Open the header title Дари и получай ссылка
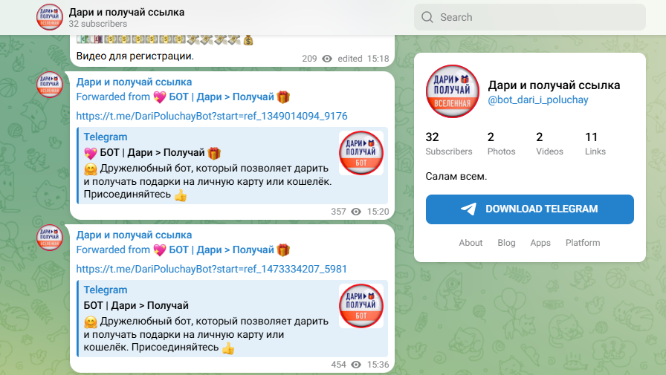 click(x=126, y=12)
